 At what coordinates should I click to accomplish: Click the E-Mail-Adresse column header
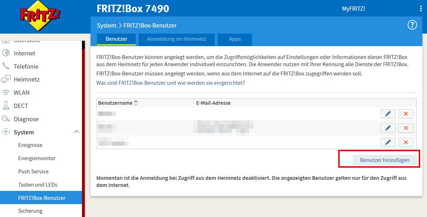pyautogui.click(x=213, y=103)
